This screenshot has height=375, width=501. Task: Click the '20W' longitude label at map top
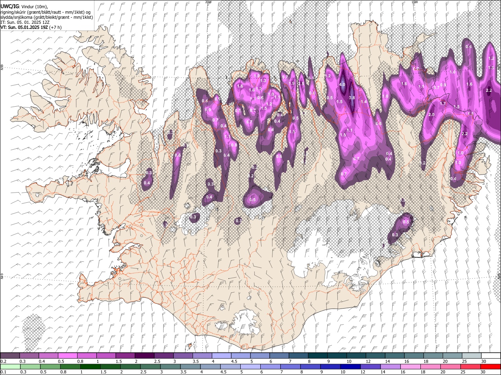tap(208, 2)
